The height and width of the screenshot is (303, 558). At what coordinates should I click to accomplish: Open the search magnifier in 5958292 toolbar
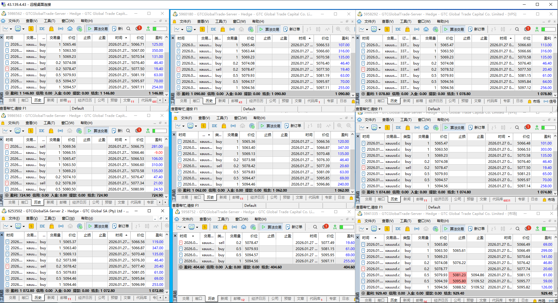pos(517,29)
